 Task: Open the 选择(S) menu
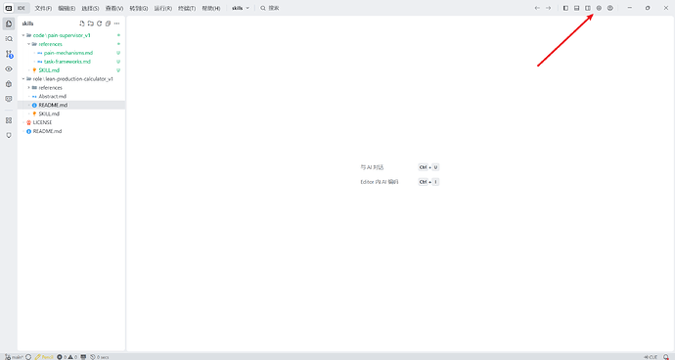click(90, 8)
